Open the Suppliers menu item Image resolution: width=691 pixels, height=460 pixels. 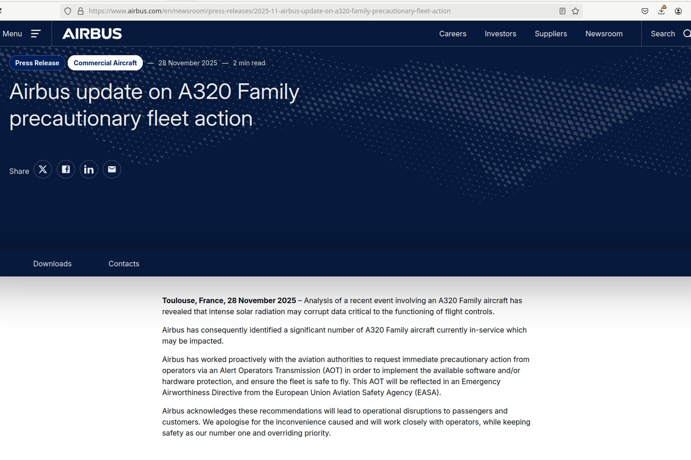pos(551,34)
